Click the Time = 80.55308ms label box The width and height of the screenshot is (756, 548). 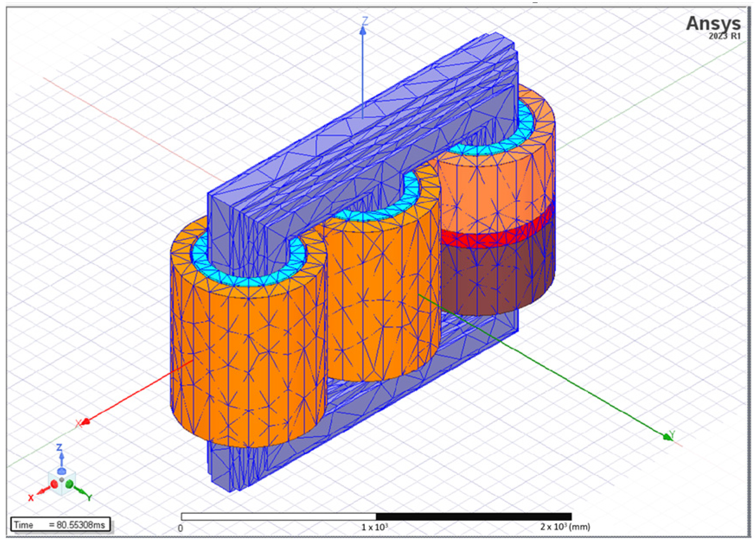point(60,525)
